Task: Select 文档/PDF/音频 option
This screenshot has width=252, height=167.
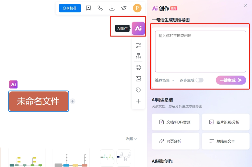Action: pos(175,122)
